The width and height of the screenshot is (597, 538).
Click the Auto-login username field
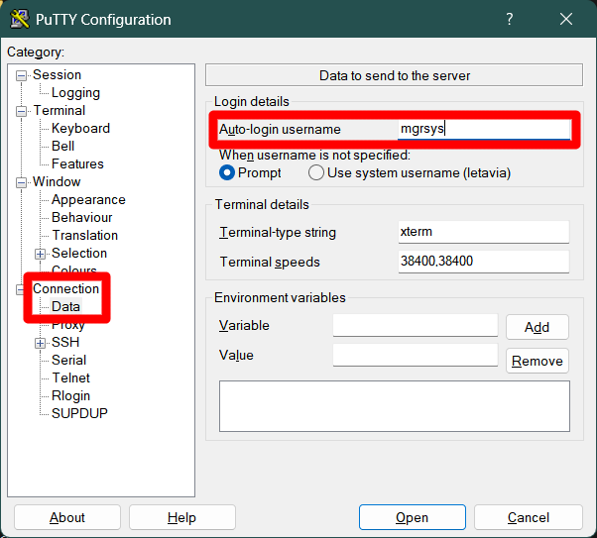coord(484,130)
